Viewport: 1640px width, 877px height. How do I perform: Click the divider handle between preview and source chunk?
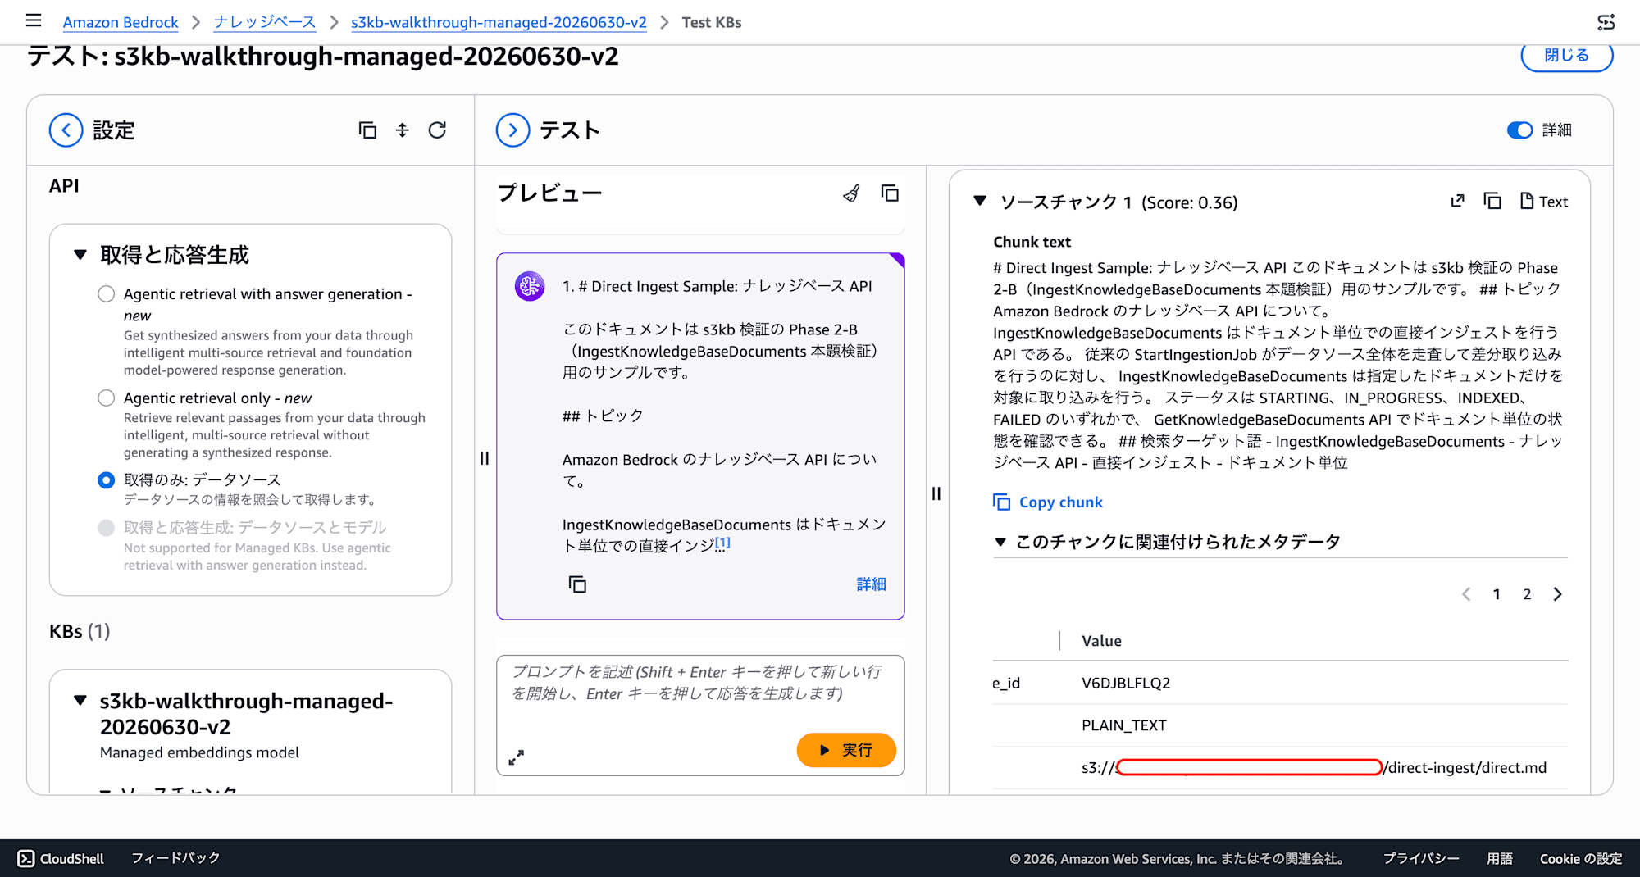click(936, 493)
